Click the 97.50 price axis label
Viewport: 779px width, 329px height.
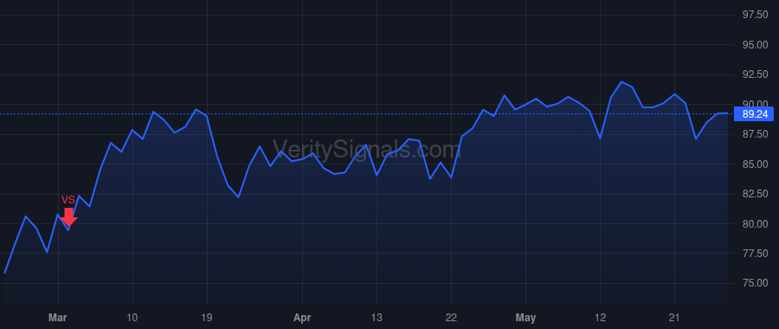pyautogui.click(x=755, y=16)
